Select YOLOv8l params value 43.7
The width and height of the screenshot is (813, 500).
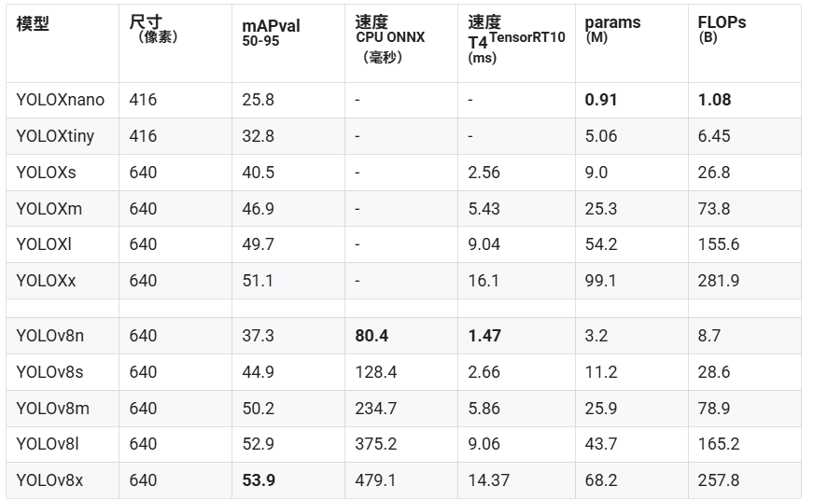click(601, 444)
